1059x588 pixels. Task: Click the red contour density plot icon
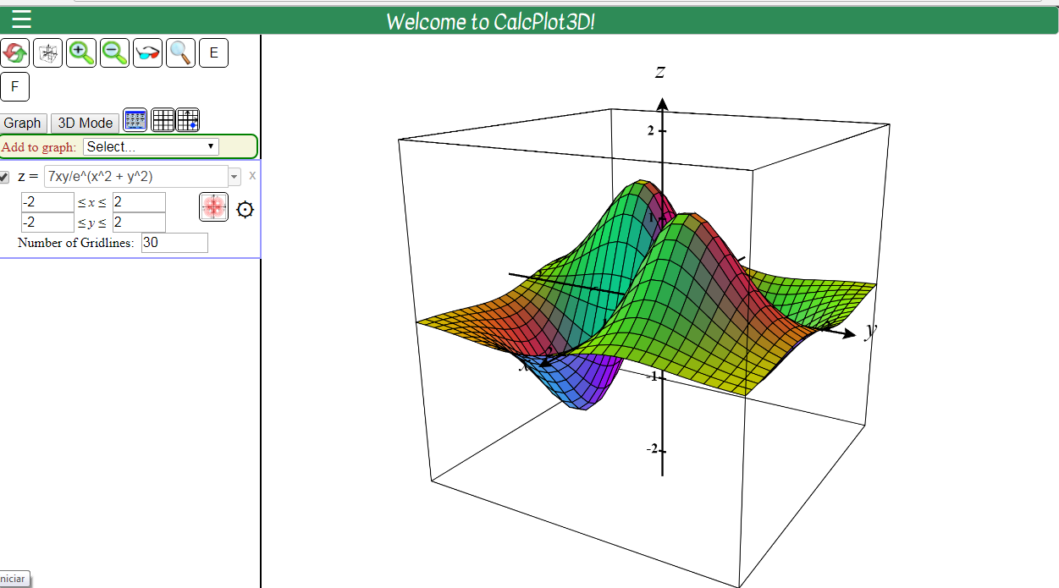[213, 206]
